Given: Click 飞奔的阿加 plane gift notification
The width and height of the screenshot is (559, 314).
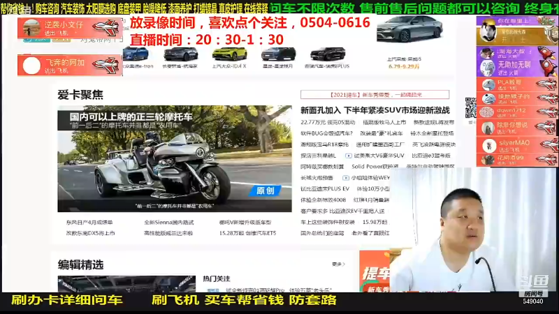Looking at the screenshot, I should click(x=70, y=65).
